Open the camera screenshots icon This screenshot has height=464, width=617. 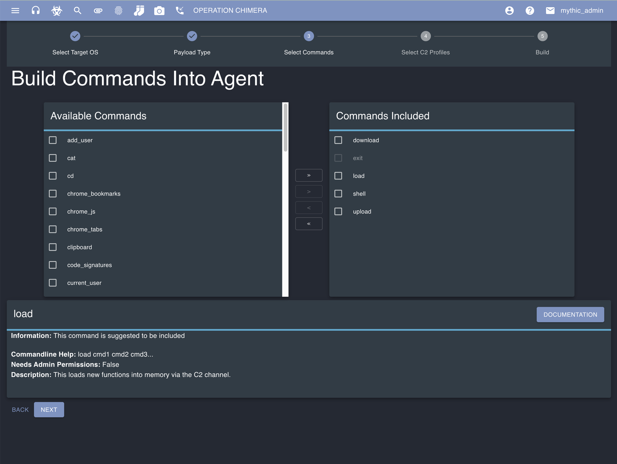click(159, 11)
